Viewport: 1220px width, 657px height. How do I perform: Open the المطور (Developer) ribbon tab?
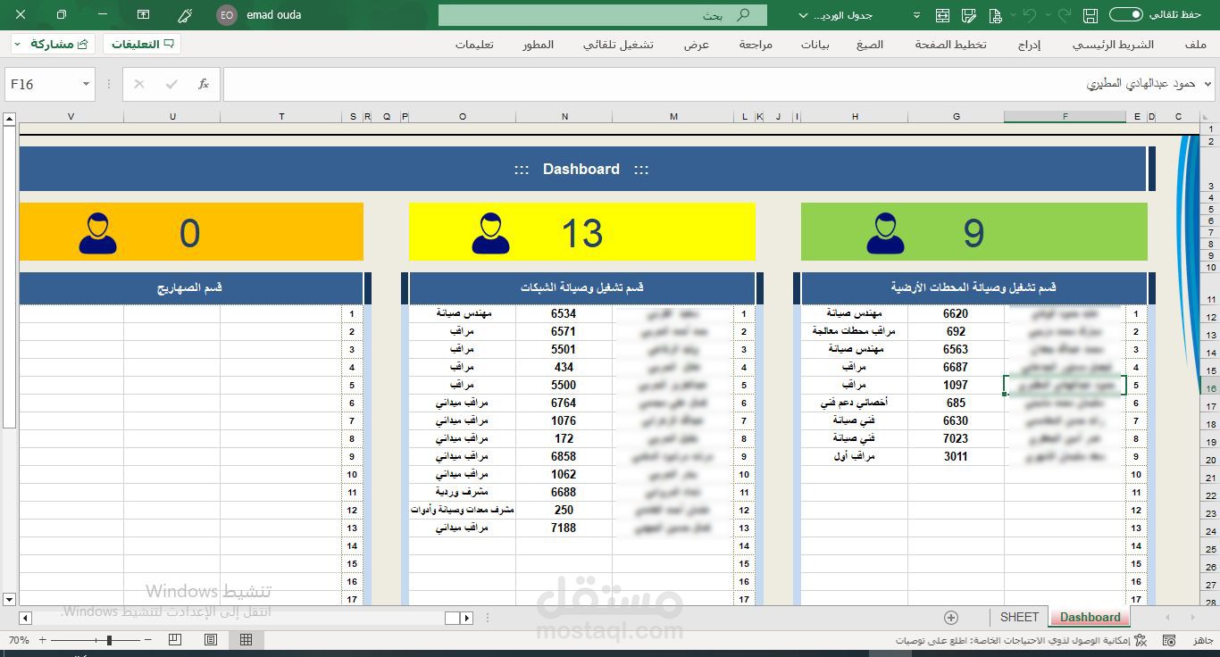tap(539, 45)
